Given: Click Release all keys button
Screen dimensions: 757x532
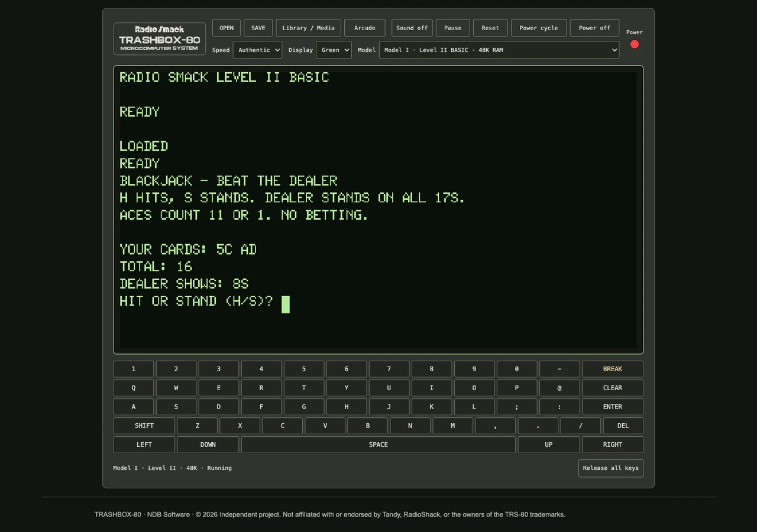Looking at the screenshot, I should [611, 468].
